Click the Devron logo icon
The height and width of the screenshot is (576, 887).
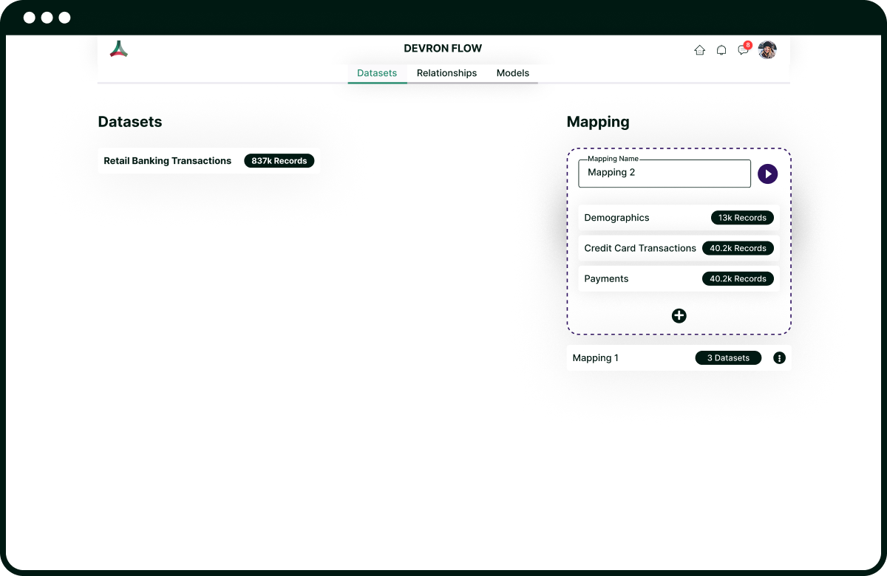pyautogui.click(x=119, y=49)
